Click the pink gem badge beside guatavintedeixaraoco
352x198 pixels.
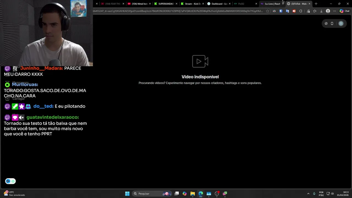[x=15, y=117]
